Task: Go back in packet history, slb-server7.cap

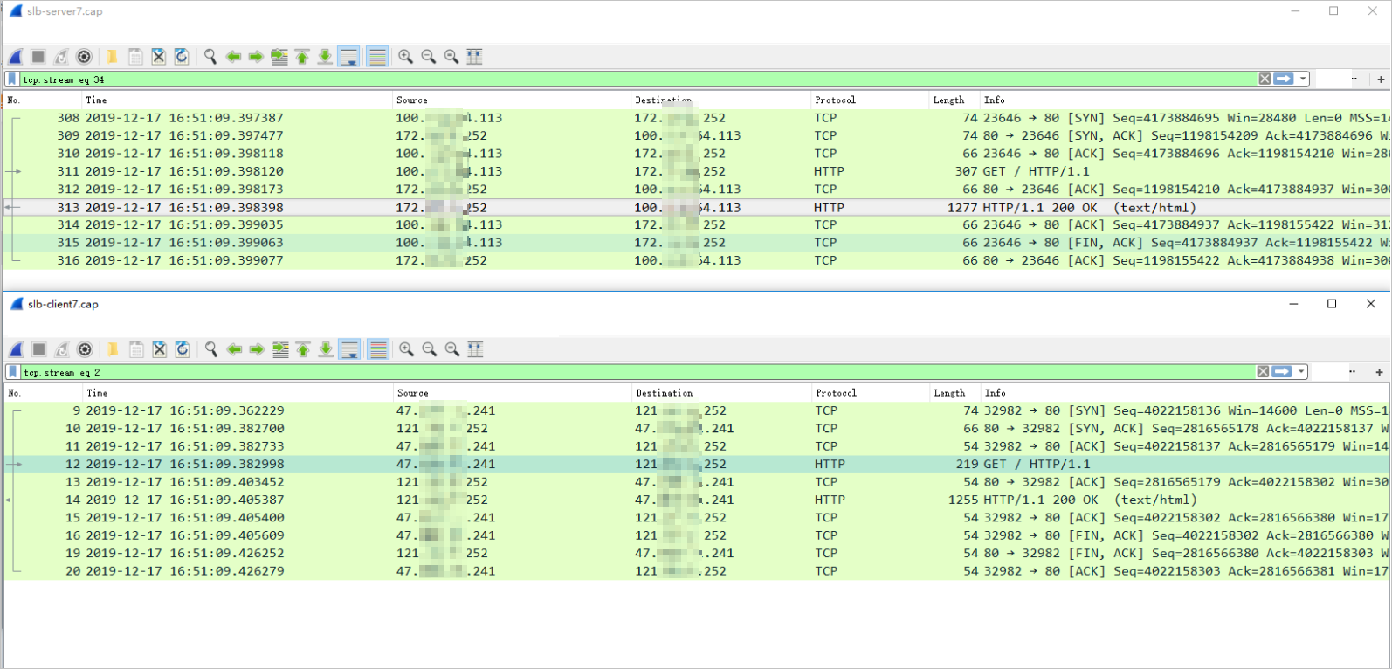Action: point(233,57)
